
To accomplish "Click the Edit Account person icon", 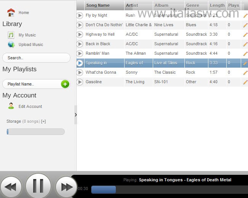I will (11, 106).
